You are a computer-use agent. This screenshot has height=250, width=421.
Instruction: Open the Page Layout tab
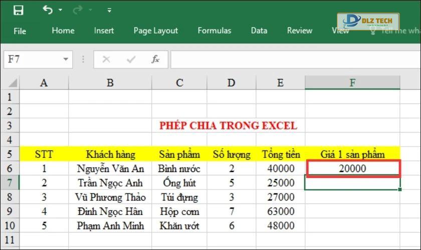pyautogui.click(x=156, y=31)
